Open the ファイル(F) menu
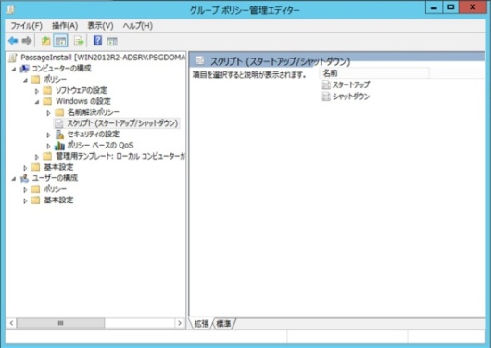This screenshot has height=348, width=491. point(27,26)
